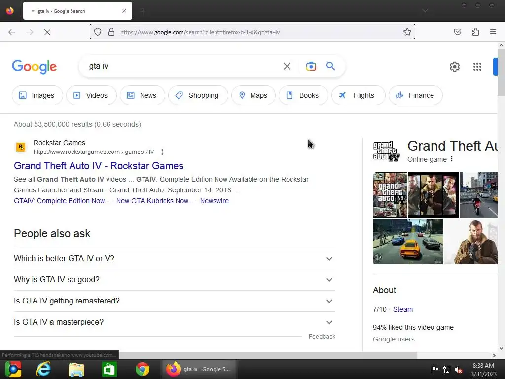
Task: Bookmark this page with the star icon
Action: click(407, 32)
